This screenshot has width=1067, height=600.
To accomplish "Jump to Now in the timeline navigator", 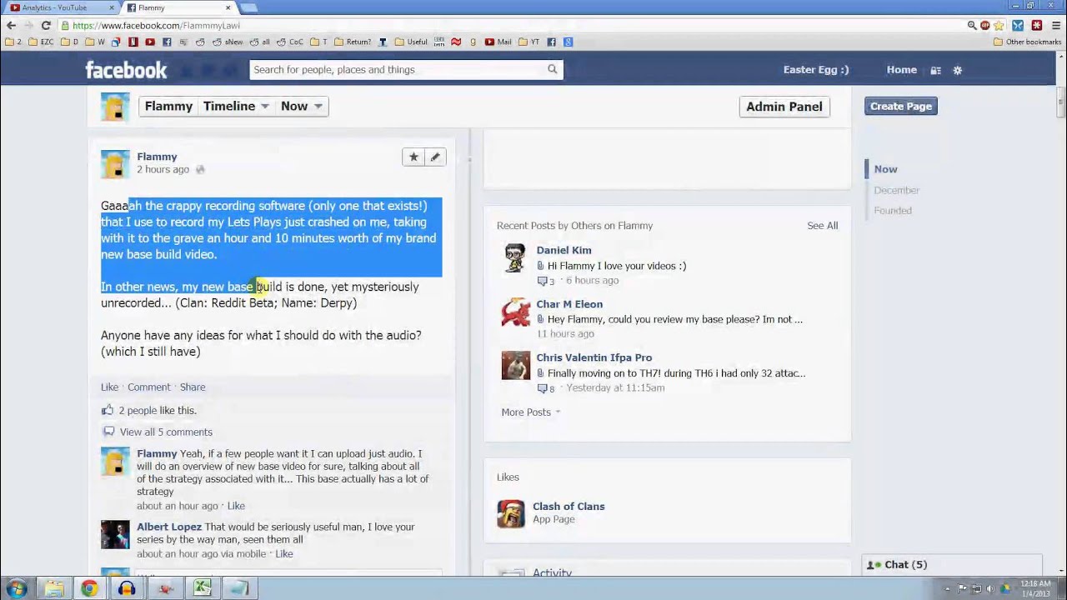I will click(885, 169).
